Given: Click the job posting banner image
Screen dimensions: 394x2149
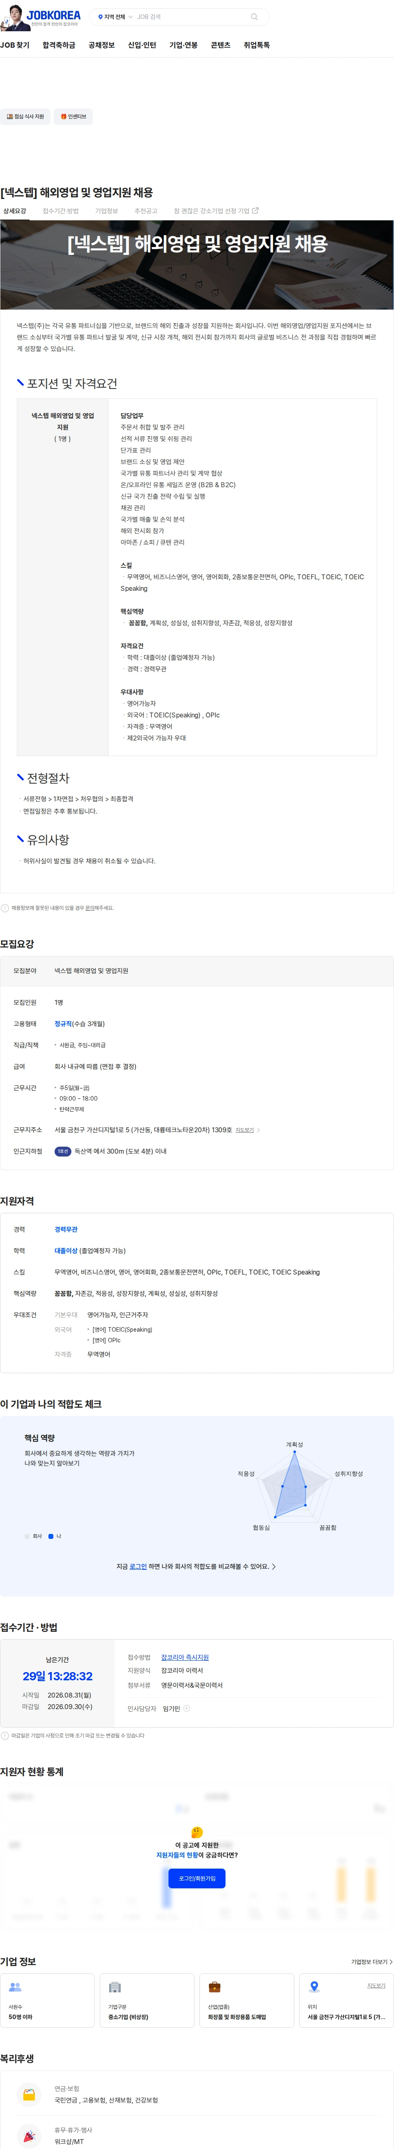Looking at the screenshot, I should coord(197,264).
